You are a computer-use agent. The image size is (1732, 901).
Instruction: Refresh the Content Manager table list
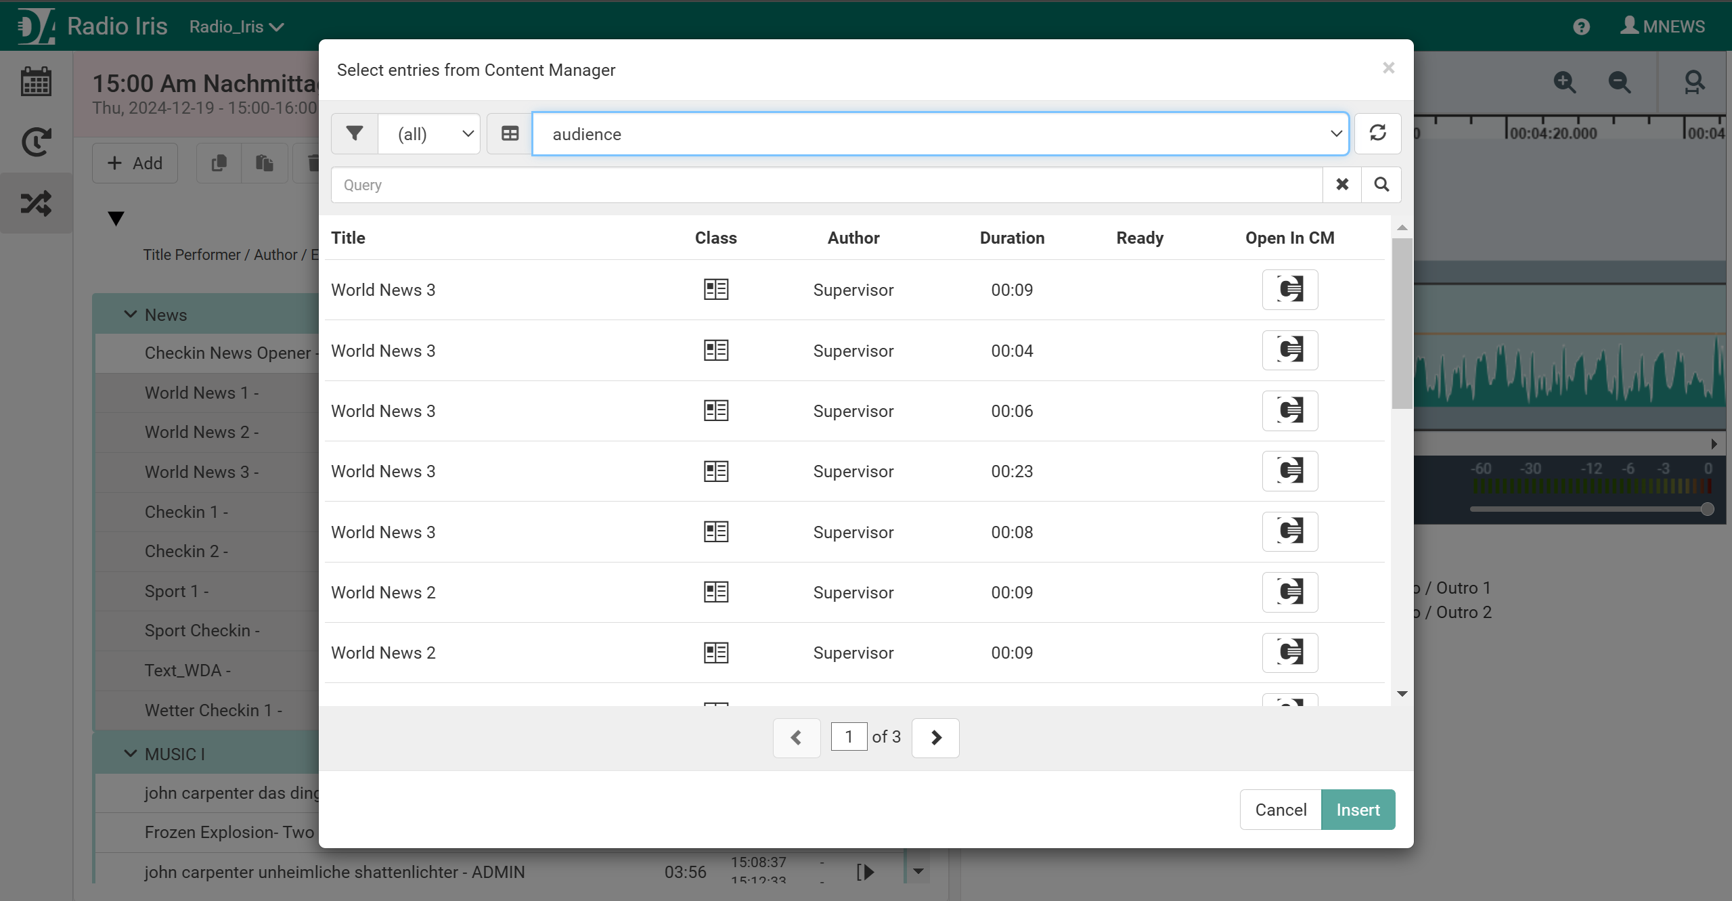1377,133
